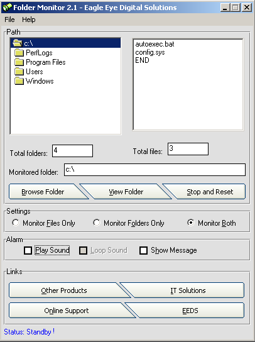Viewport: 255px width, 342px height.
Task: Click the Windows folder icon
Action: [x=19, y=81]
